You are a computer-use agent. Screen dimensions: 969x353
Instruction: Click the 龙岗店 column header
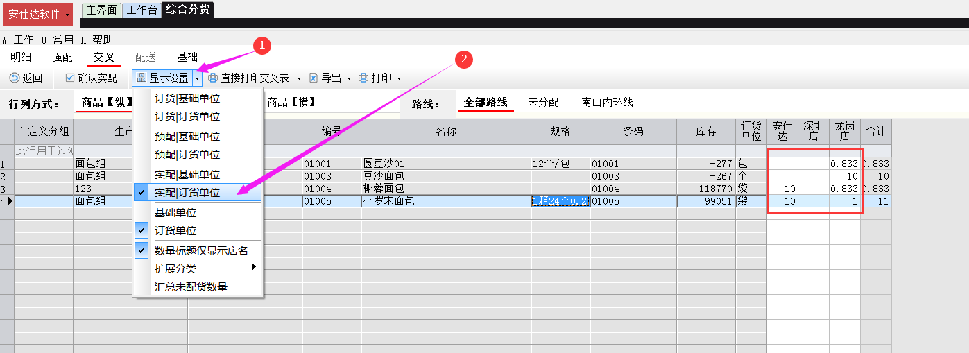pos(845,131)
